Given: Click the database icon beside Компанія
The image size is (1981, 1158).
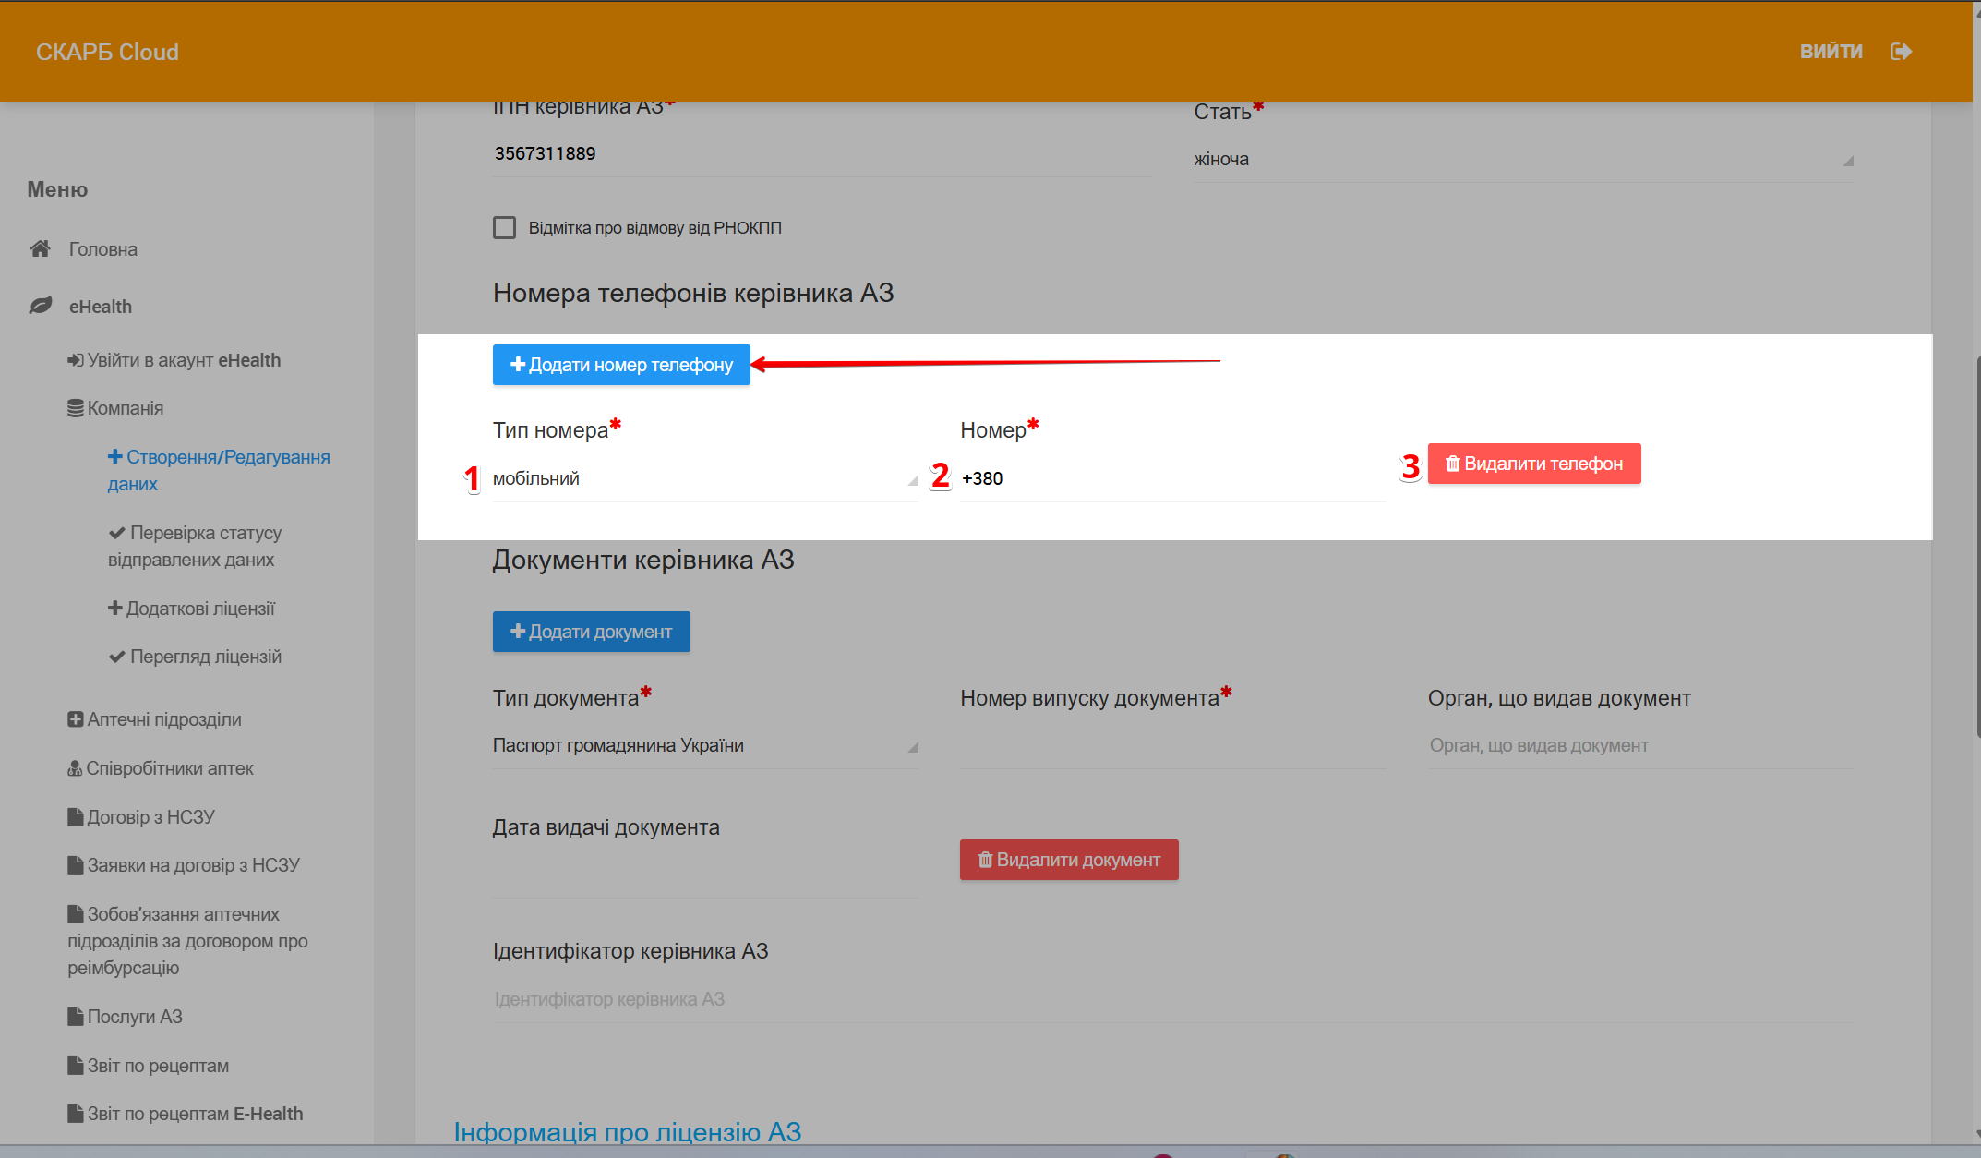Looking at the screenshot, I should pyautogui.click(x=75, y=408).
